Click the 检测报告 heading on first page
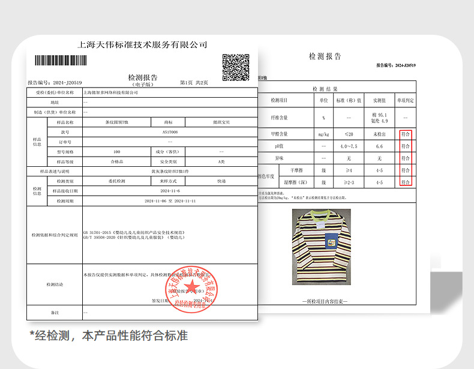This screenshot has width=474, height=369. [x=143, y=77]
